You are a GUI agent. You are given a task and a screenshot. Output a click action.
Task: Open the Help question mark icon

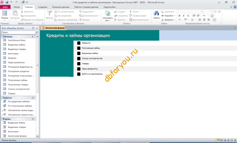[235, 7]
